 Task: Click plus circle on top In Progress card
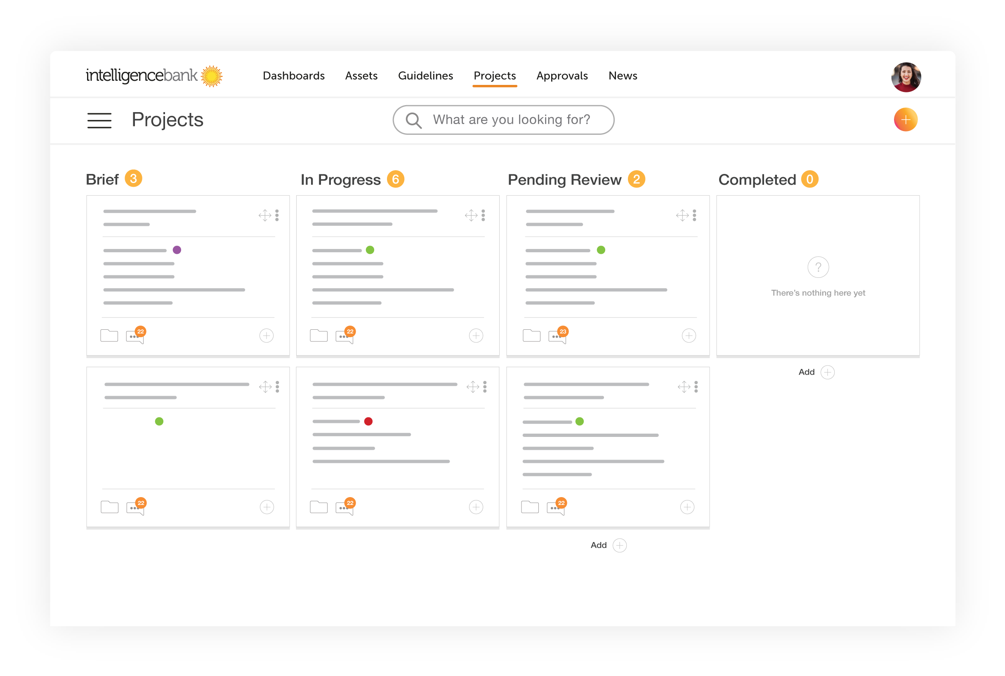[476, 336]
